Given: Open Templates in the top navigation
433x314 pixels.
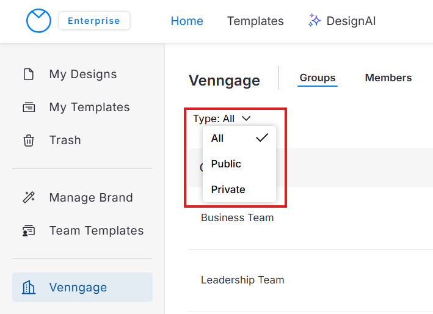Looking at the screenshot, I should coord(255,21).
